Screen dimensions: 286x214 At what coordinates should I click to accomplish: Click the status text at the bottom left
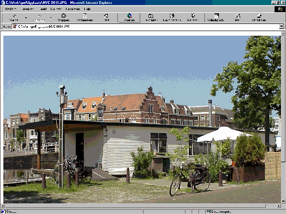tap(11, 212)
